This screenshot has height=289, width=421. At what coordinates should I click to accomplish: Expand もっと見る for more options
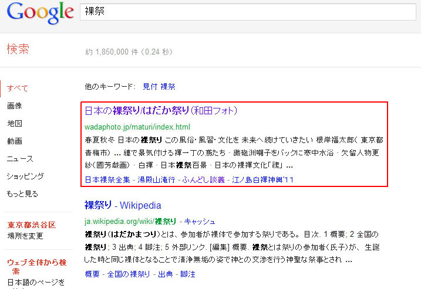(22, 194)
